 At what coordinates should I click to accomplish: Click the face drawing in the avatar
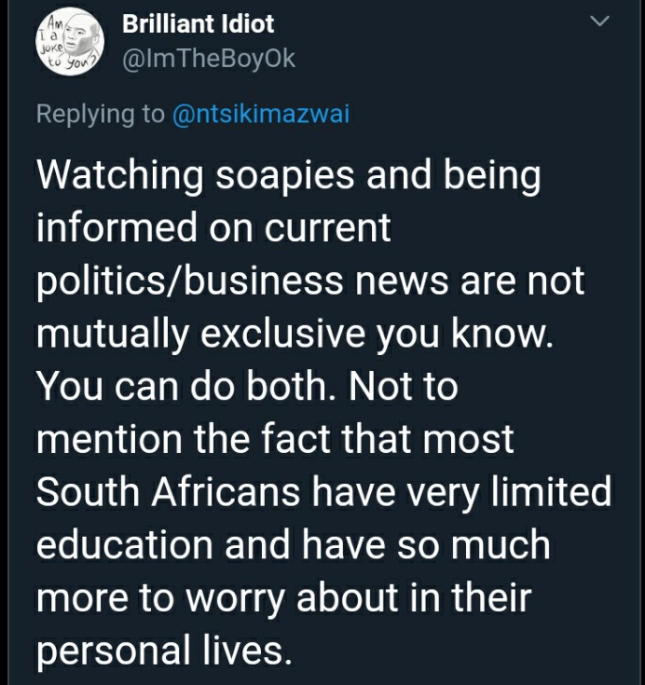tap(79, 35)
